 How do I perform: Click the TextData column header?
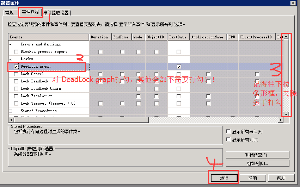click(x=177, y=37)
